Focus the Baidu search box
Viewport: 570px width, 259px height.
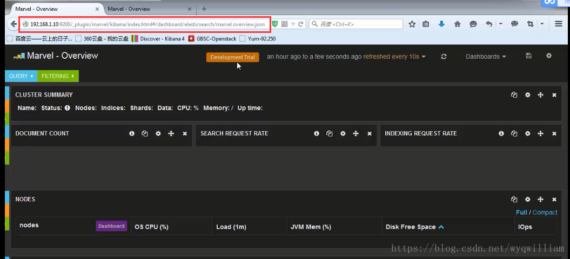tap(356, 24)
